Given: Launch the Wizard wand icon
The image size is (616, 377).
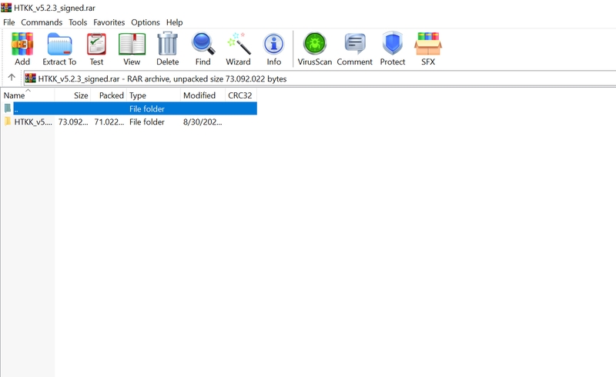Looking at the screenshot, I should click(239, 44).
